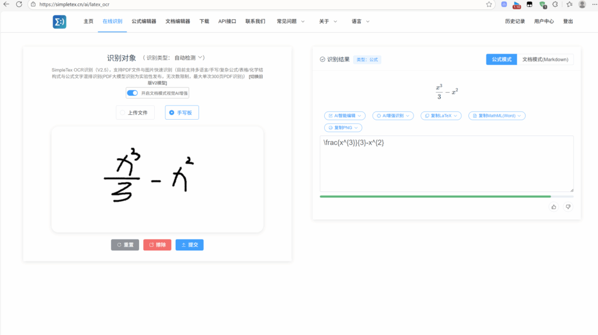Open the 公式编辑器 nav menu item

click(x=144, y=22)
